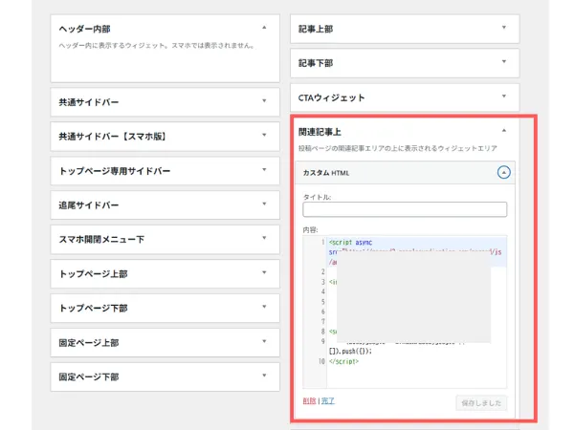Click the タイトル input field

405,210
